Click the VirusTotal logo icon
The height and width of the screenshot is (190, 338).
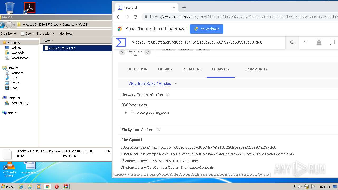[x=121, y=42]
